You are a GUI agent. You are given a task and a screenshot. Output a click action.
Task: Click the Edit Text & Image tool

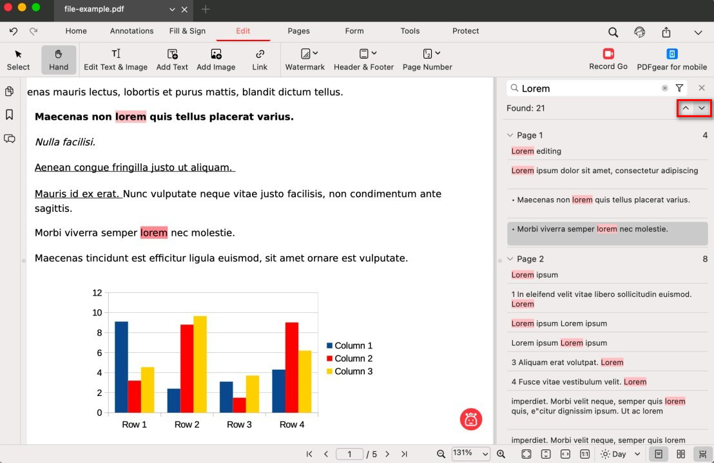coord(115,59)
